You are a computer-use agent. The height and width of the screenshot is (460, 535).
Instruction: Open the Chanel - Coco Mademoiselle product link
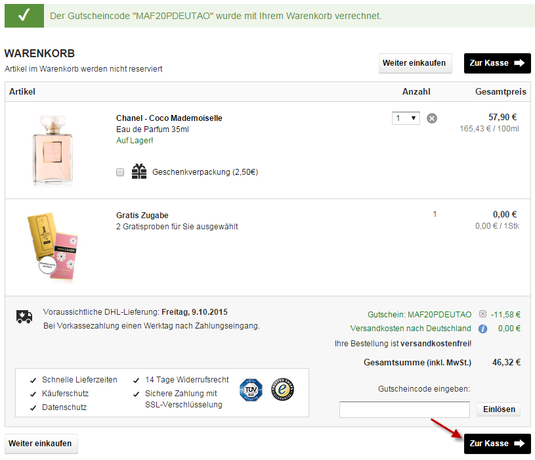tap(169, 118)
